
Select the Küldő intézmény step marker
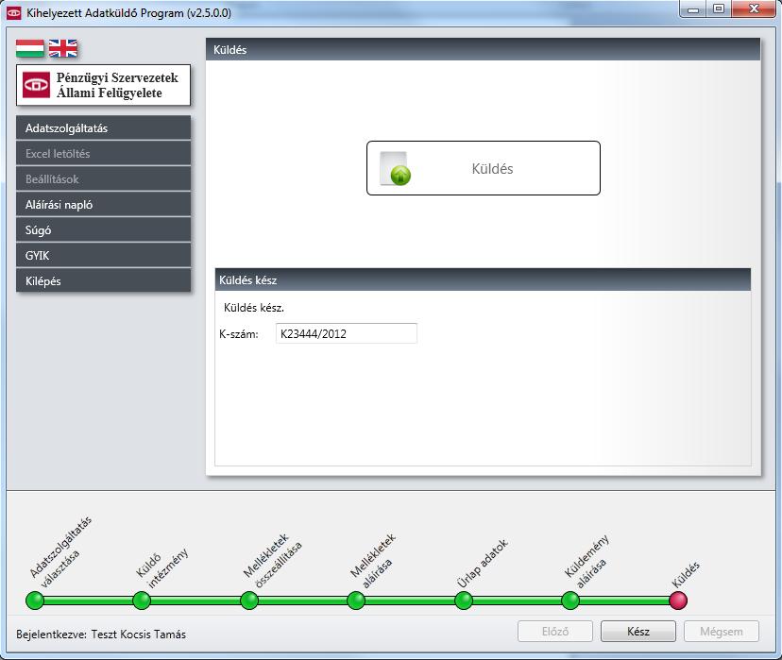[x=142, y=601]
